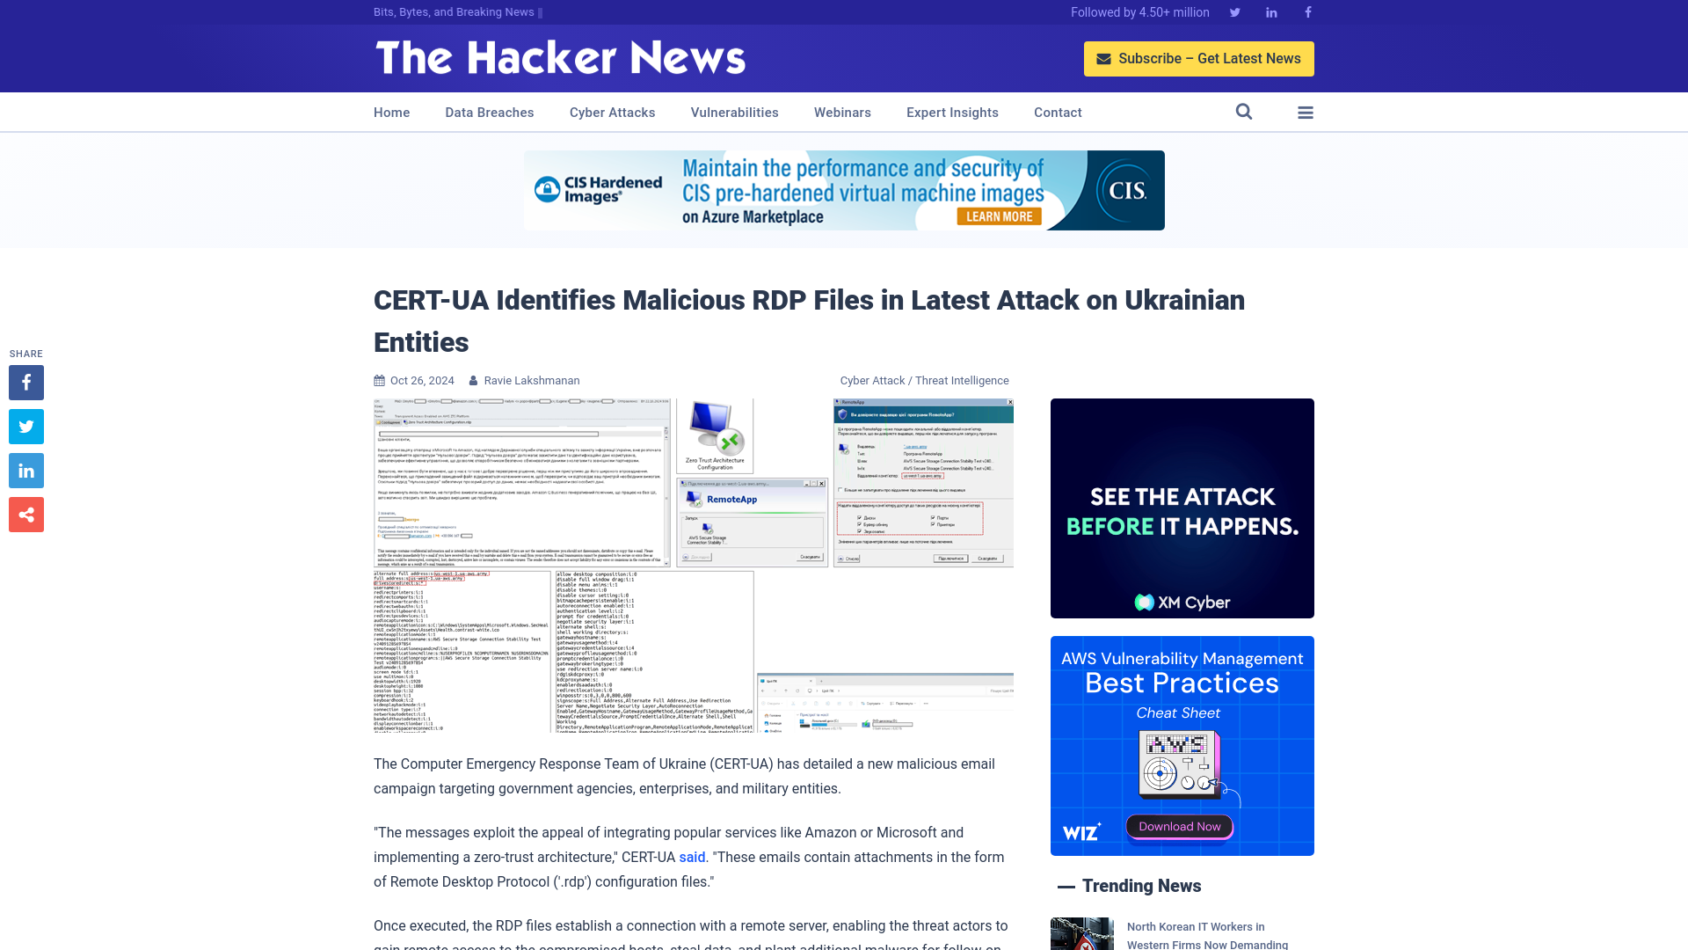Screen dimensions: 1688x950
Task: Select the Vulnerabilities menu tab
Action: click(x=734, y=112)
